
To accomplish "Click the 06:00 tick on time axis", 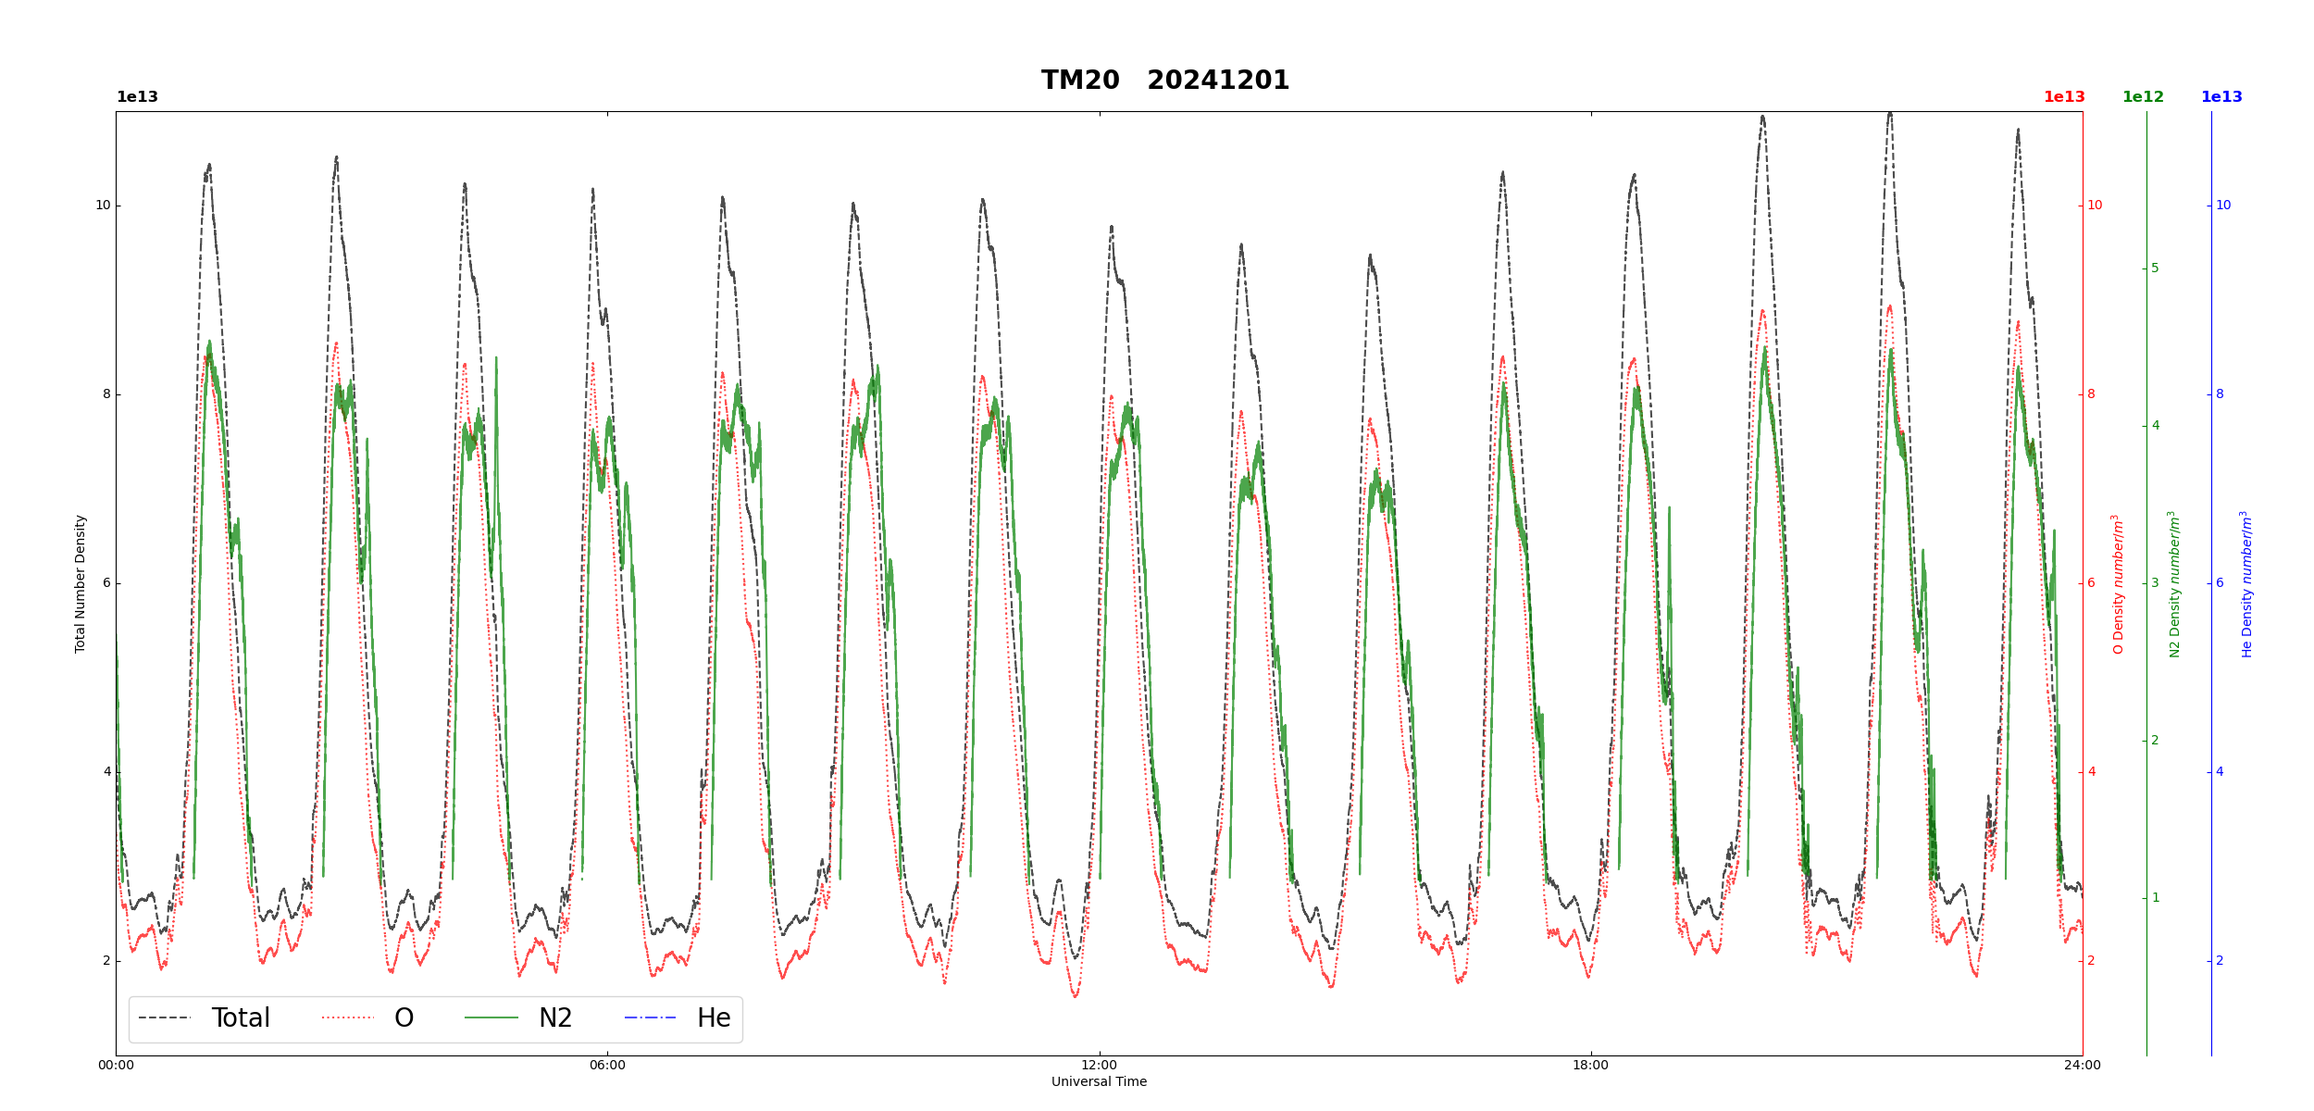I will pos(607,1065).
